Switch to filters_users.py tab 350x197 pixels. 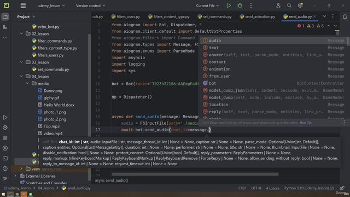click(126, 17)
